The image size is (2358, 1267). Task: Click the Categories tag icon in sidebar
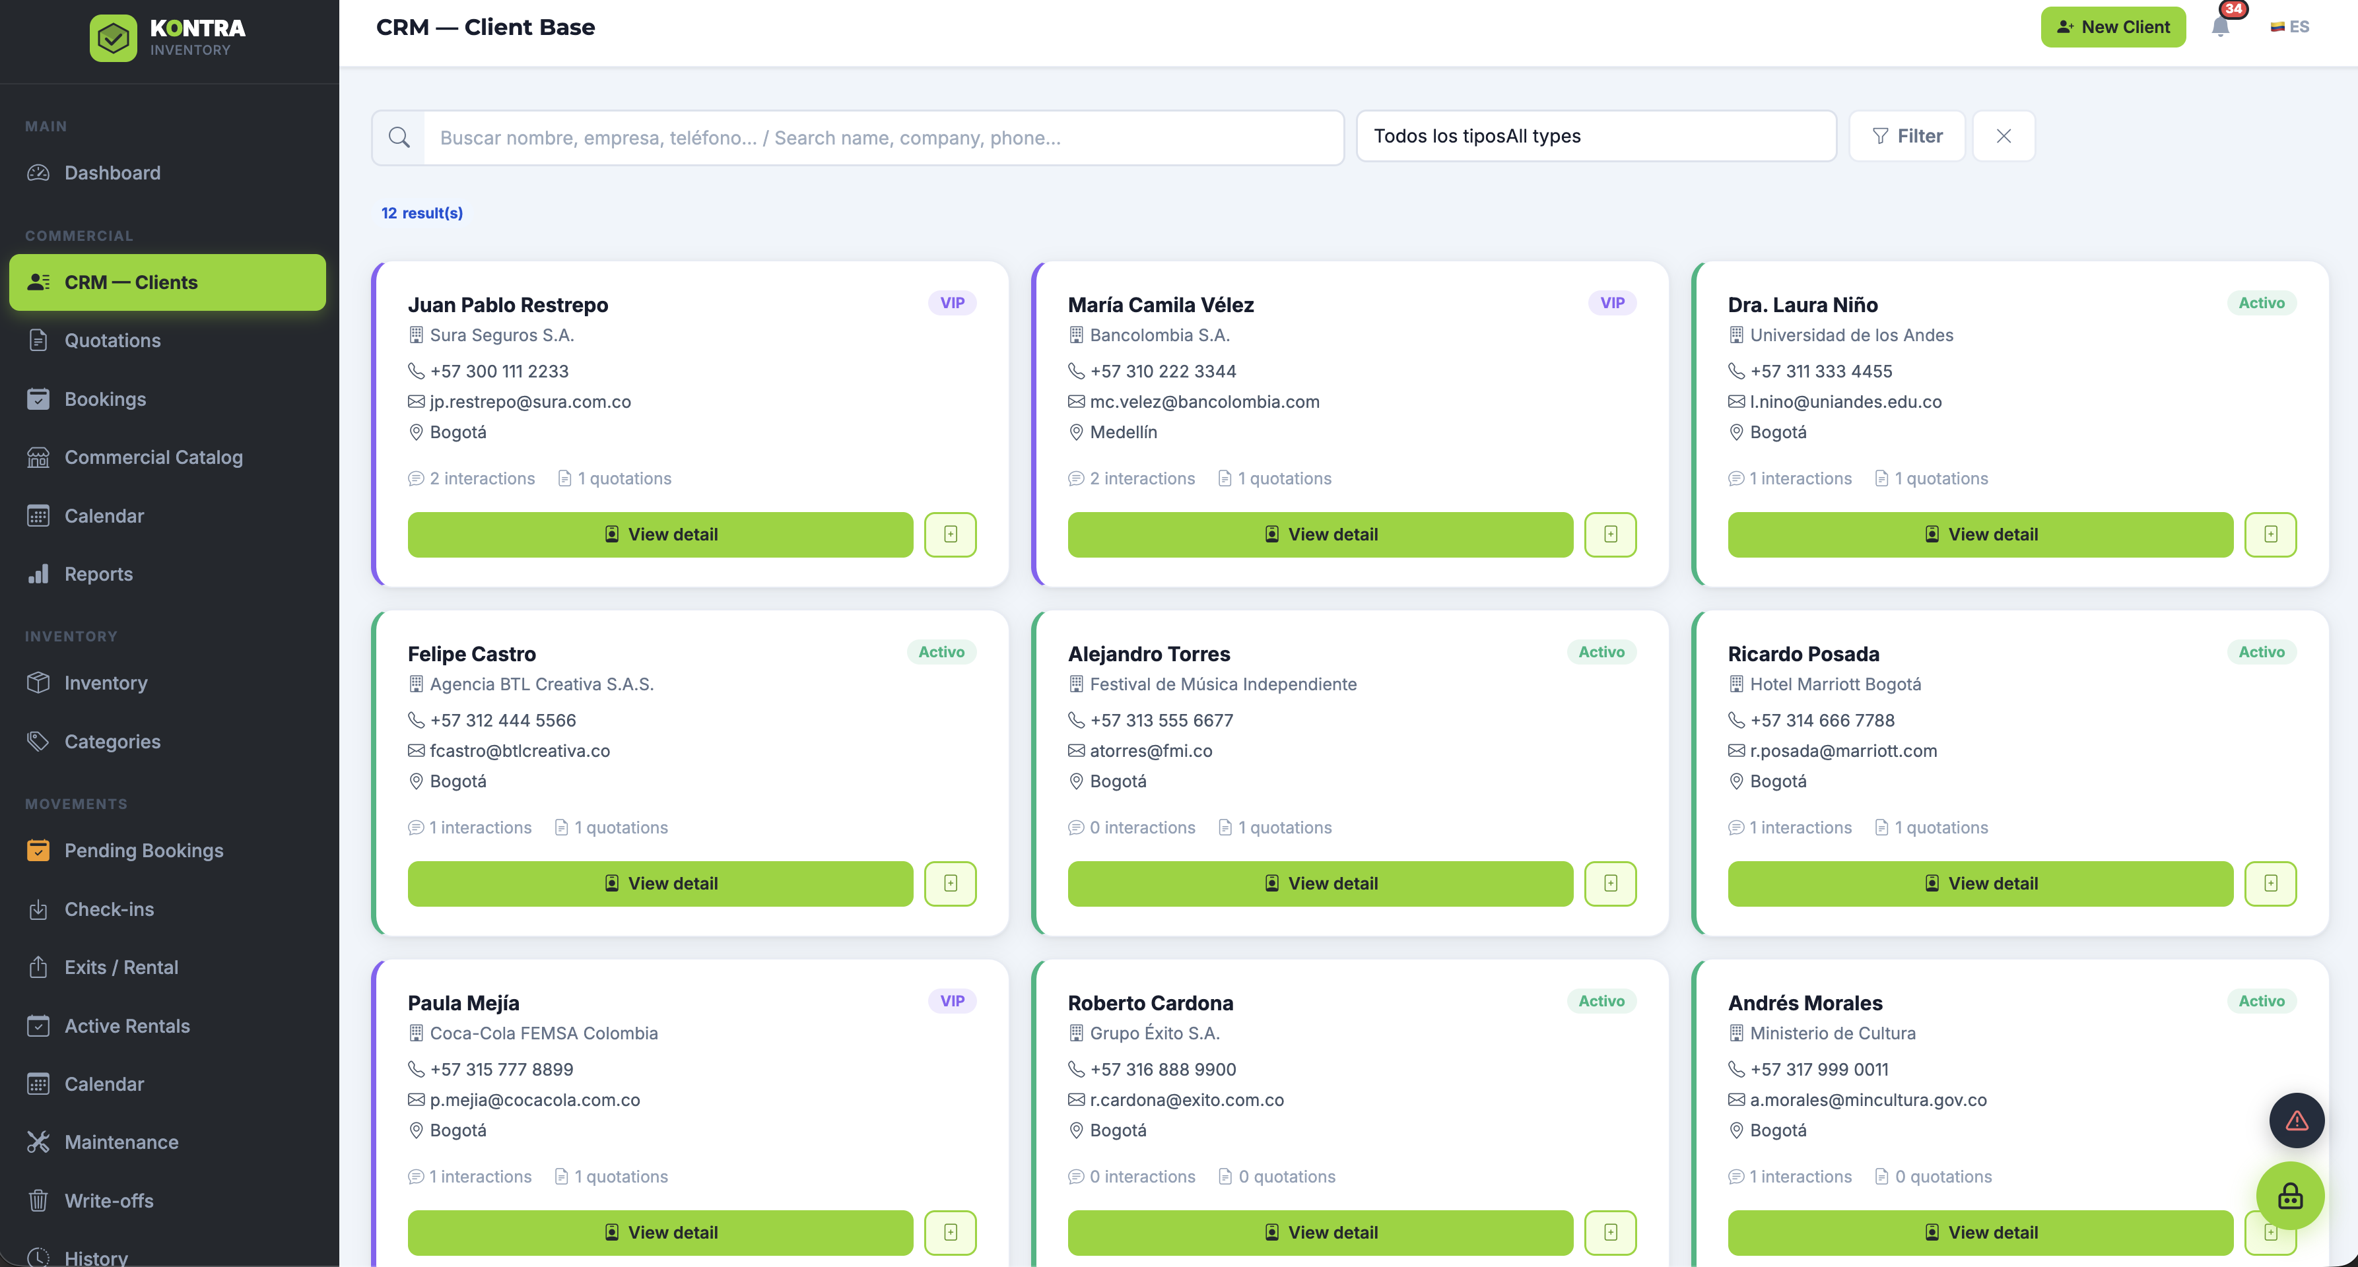pyautogui.click(x=38, y=741)
